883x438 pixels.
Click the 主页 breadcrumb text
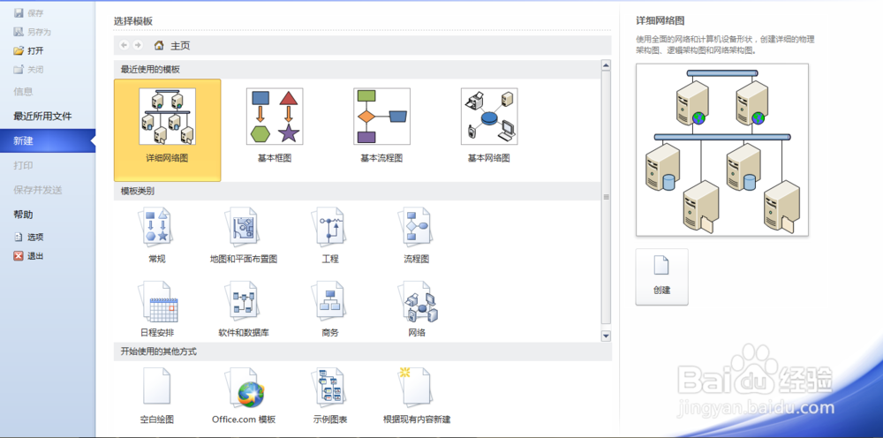(180, 46)
